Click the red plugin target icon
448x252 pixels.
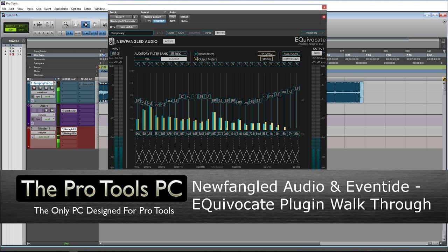click(x=324, y=16)
